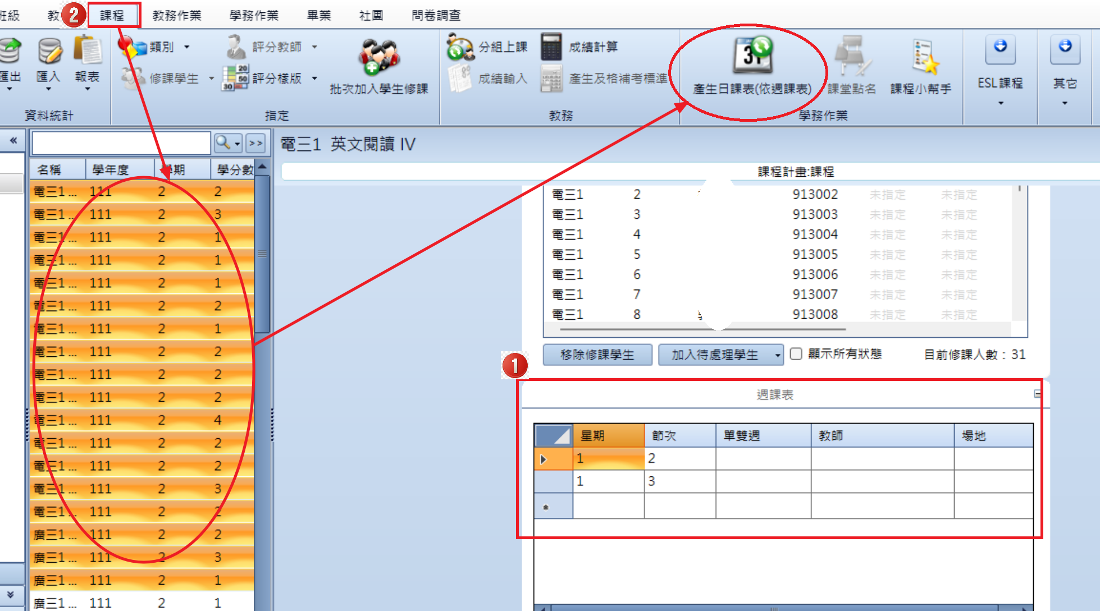Collapse the left panel with « button
The height and width of the screenshot is (611, 1100).
tap(13, 141)
